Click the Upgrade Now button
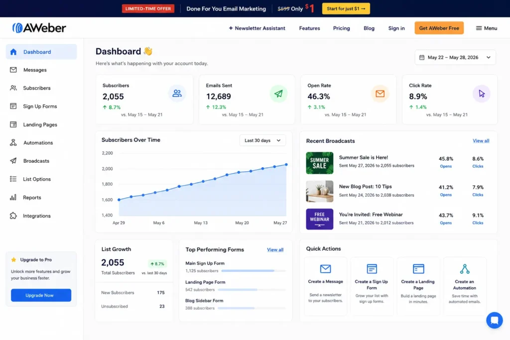510x340 pixels. 41,295
